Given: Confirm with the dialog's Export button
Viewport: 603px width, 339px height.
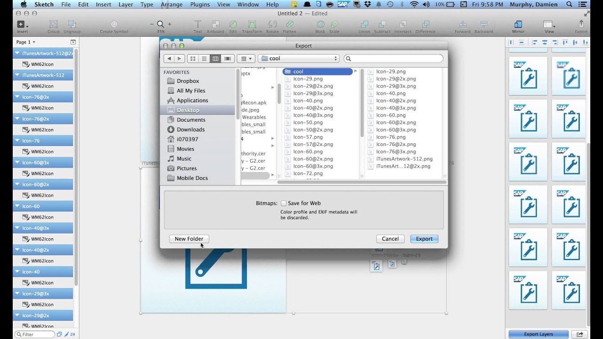Looking at the screenshot, I should [x=424, y=239].
